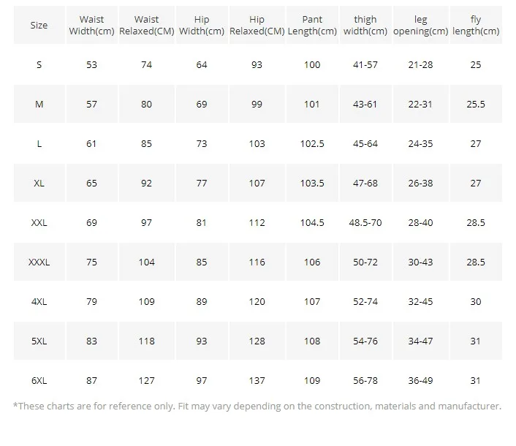Select pant length value 102.5
This screenshot has height=446, width=516.
click(312, 143)
